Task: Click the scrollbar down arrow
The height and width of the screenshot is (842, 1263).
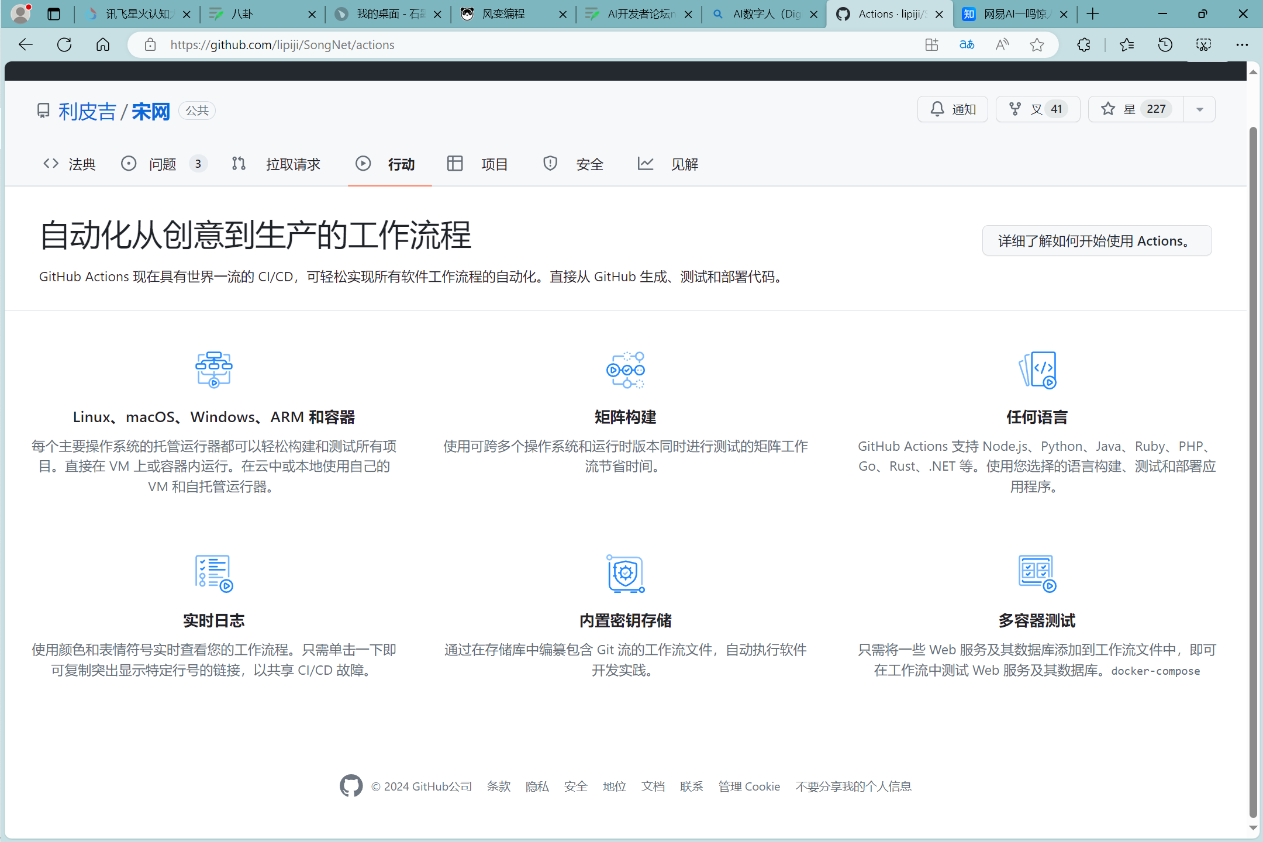Action: tap(1253, 828)
